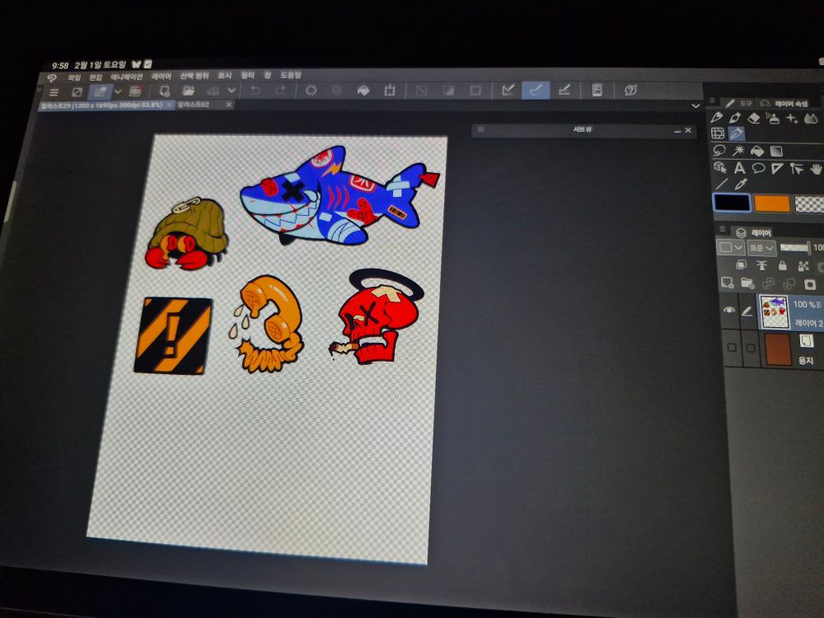The width and height of the screenshot is (824, 618).
Task: Click the highlighted input mode icon in command bar
Action: pos(100,92)
